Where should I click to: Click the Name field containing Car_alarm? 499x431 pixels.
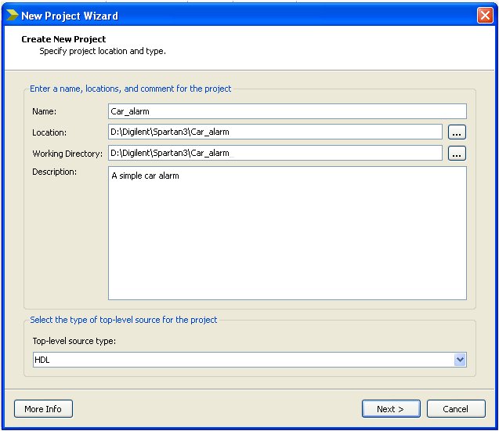(287, 111)
